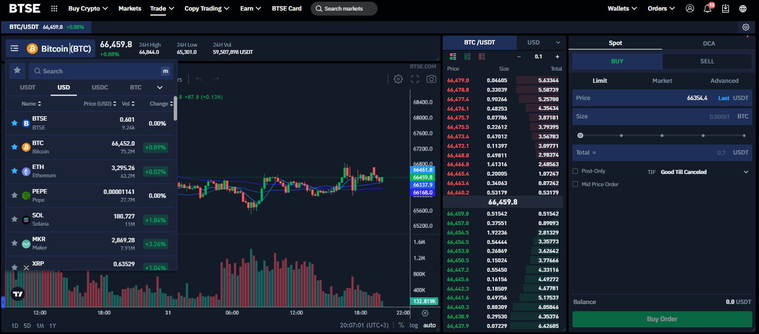Set chart range to 1D
The width and height of the screenshot is (759, 334).
[x=15, y=326]
